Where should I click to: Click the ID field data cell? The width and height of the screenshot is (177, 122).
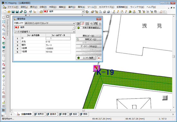click(x=58, y=39)
